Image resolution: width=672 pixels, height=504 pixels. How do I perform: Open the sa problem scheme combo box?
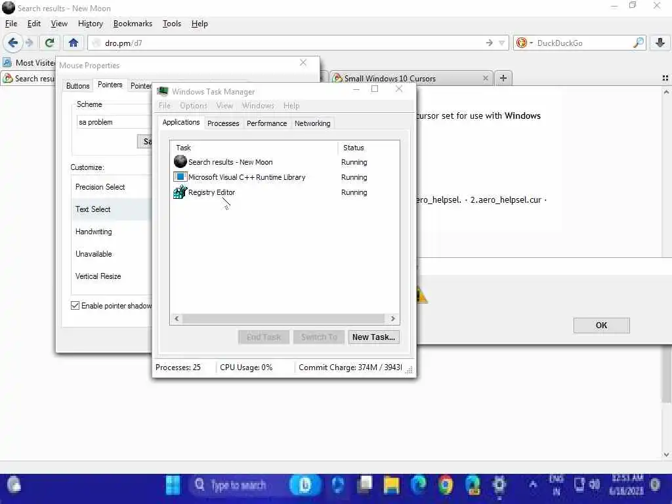(114, 121)
